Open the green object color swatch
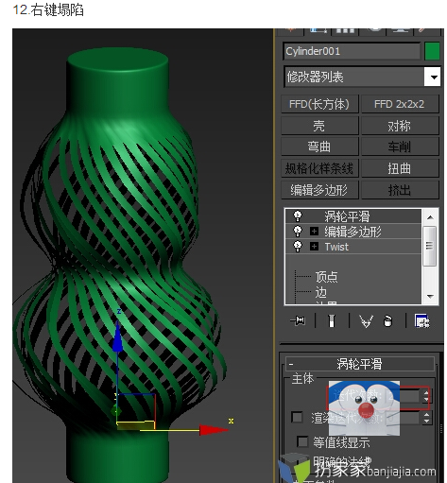 [x=432, y=51]
